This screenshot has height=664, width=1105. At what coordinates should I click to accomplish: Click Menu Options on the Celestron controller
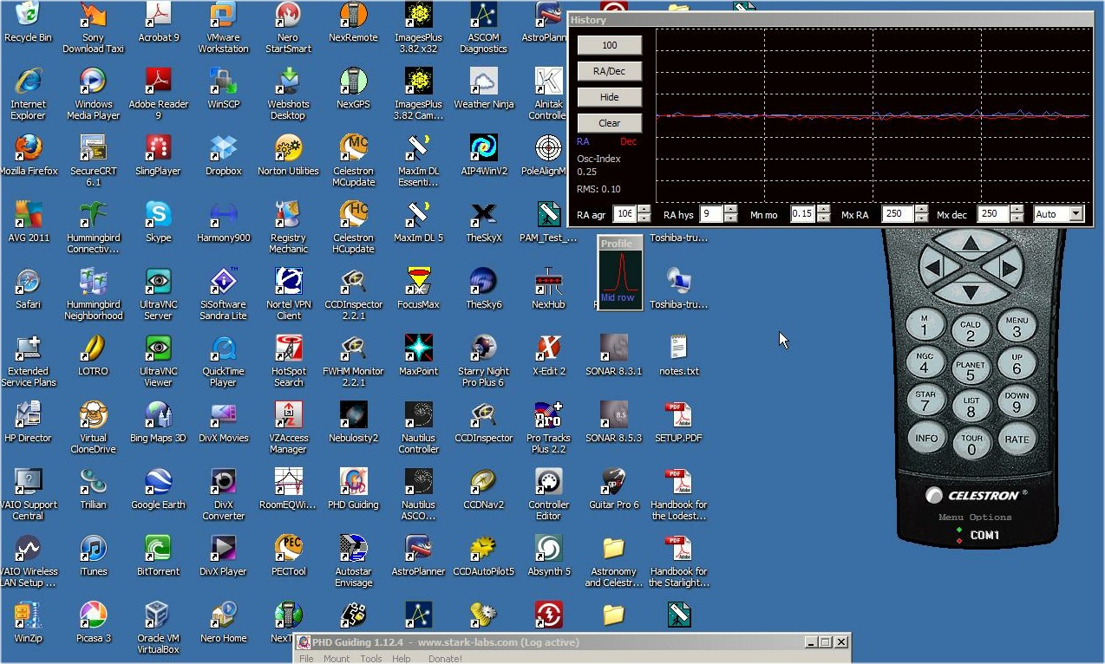[x=975, y=518]
